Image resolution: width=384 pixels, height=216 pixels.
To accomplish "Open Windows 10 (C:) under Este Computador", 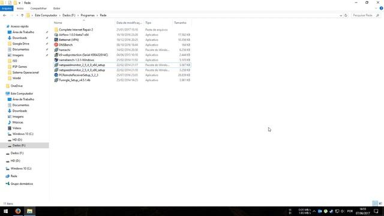I will click(x=23, y=134).
